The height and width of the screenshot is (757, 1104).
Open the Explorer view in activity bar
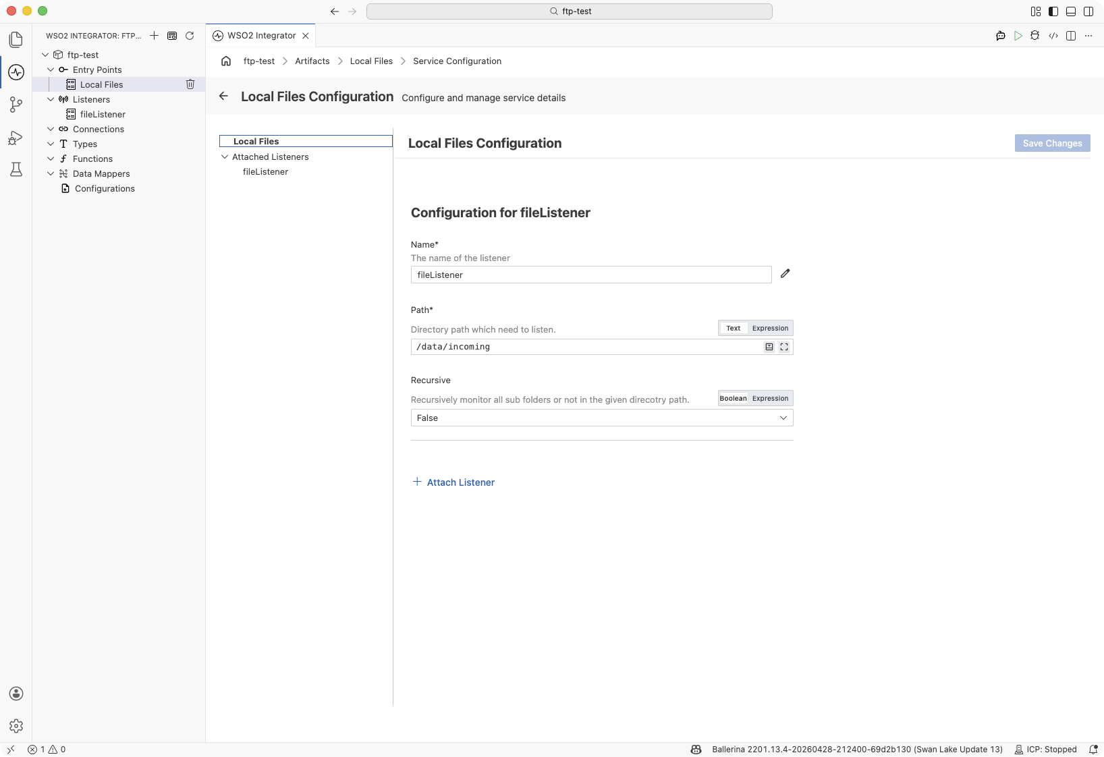point(16,40)
